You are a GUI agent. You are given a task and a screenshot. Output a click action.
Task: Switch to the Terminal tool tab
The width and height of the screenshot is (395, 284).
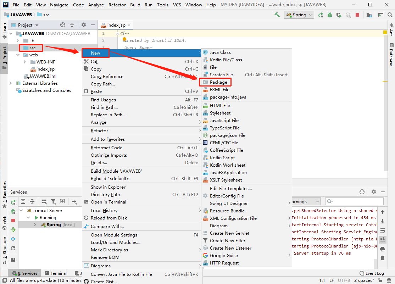[x=56, y=273]
